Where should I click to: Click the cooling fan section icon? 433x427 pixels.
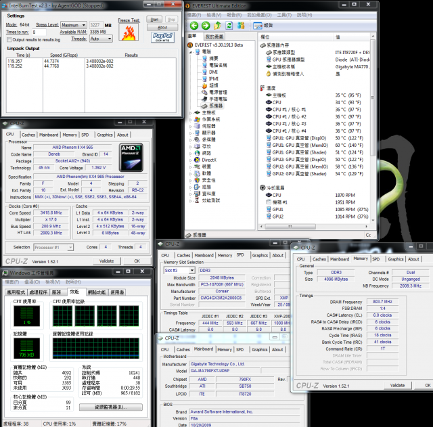tap(263, 188)
